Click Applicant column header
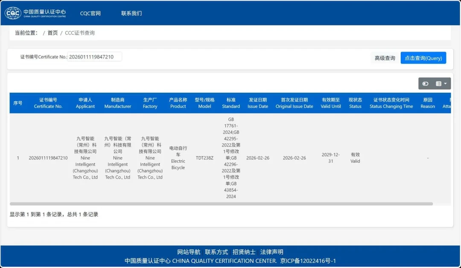Image resolution: width=461 pixels, height=268 pixels. tap(85, 103)
